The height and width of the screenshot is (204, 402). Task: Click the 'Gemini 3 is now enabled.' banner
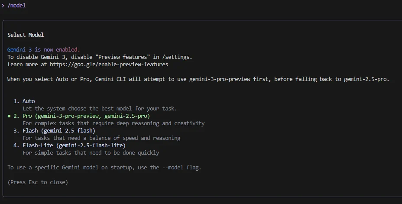point(44,49)
